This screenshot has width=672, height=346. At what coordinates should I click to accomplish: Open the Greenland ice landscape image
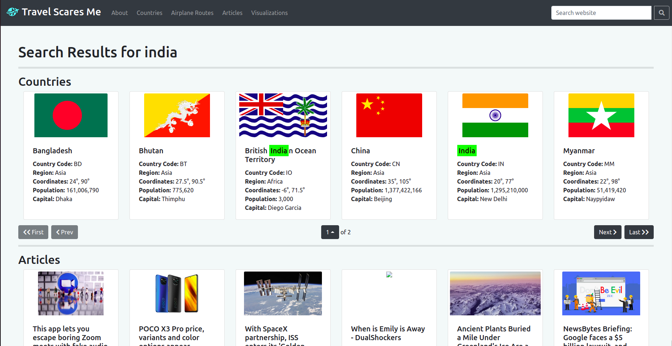coord(495,293)
